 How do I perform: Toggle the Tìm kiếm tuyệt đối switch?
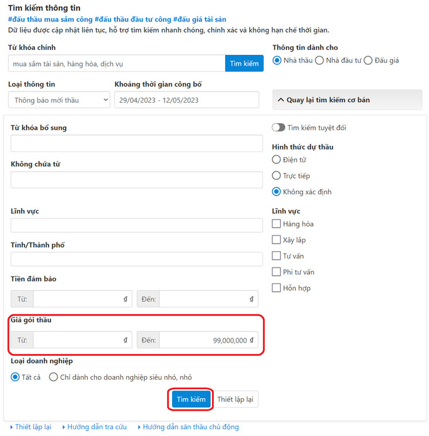pyautogui.click(x=278, y=127)
